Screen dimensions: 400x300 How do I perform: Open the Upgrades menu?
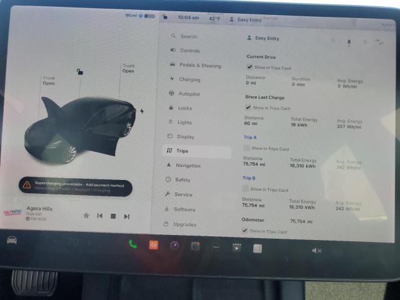click(x=180, y=224)
